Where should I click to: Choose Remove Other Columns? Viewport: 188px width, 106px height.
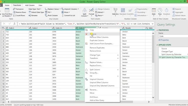pos(103,37)
